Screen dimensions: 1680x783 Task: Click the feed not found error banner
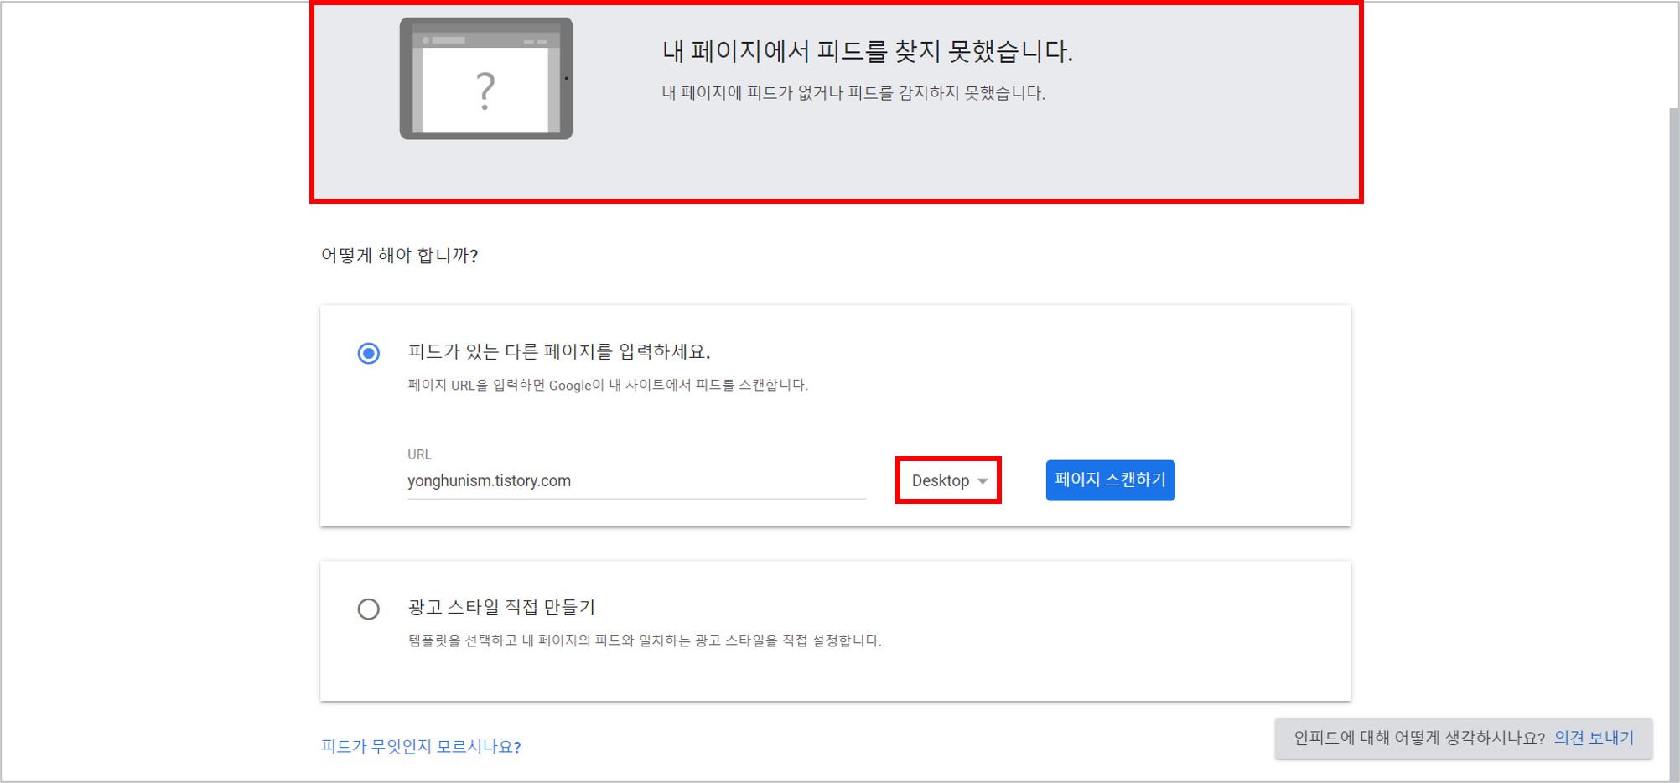(x=837, y=102)
